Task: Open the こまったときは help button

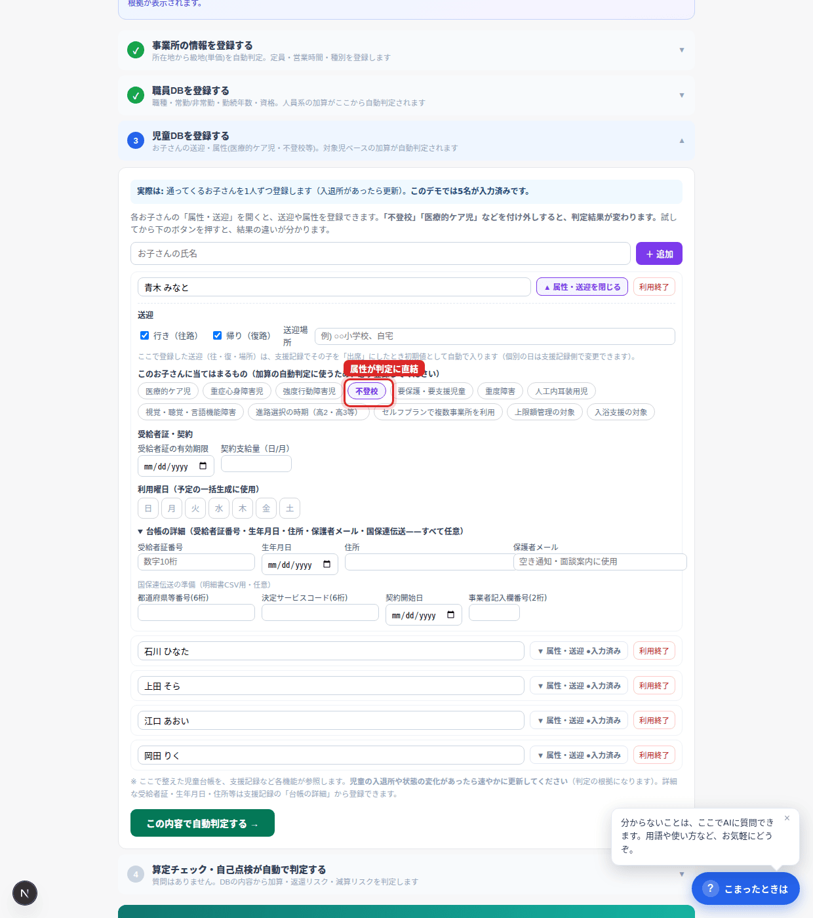Action: point(745,888)
